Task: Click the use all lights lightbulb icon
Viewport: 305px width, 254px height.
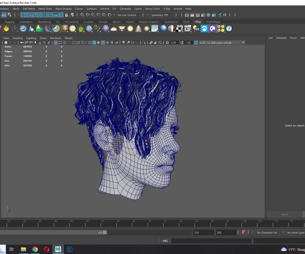Action: pyautogui.click(x=112, y=43)
